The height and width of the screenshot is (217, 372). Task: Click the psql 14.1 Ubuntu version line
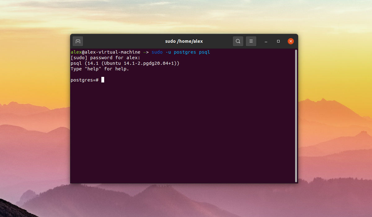click(x=125, y=64)
